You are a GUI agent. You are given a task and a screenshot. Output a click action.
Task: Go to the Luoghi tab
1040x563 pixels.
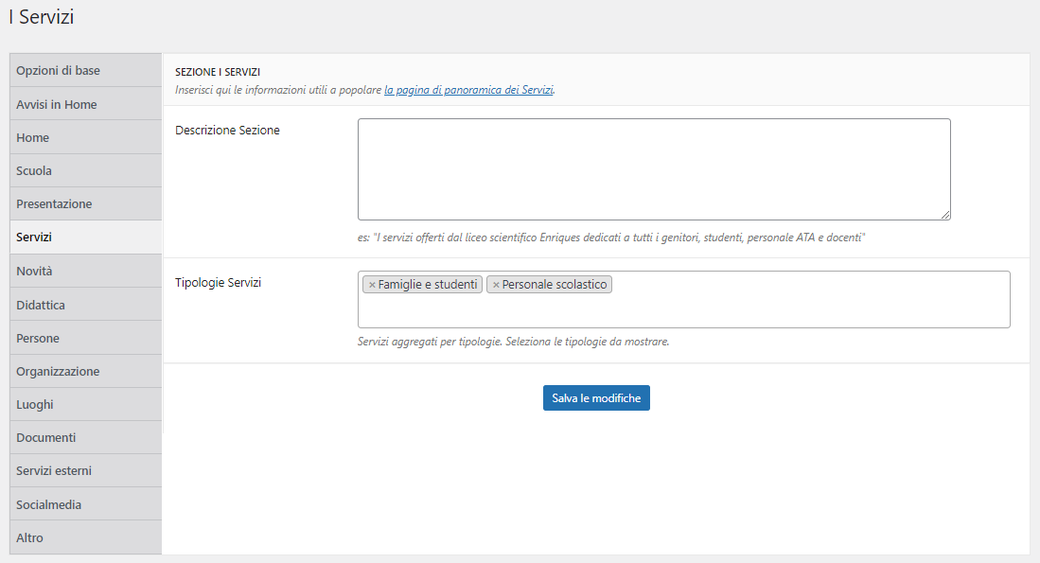(85, 405)
